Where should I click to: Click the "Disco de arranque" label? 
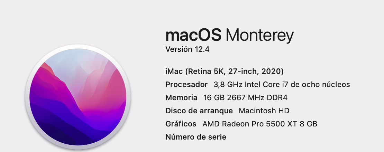199,111
